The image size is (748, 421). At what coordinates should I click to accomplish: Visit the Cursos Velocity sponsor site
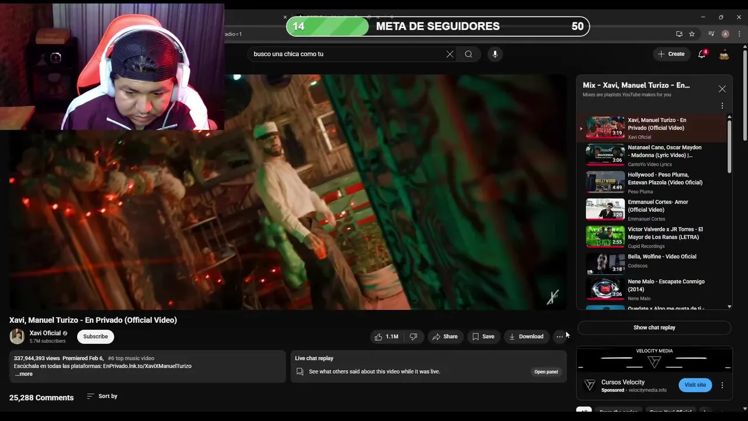point(695,385)
